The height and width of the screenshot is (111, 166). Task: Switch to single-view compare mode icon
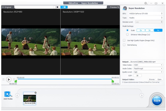click(x=57, y=7)
